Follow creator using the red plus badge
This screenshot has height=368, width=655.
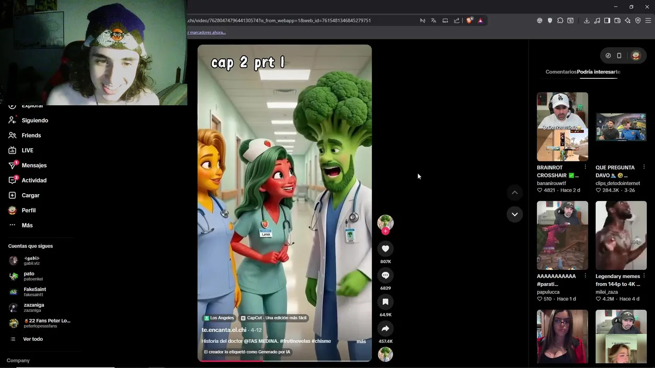(x=385, y=231)
